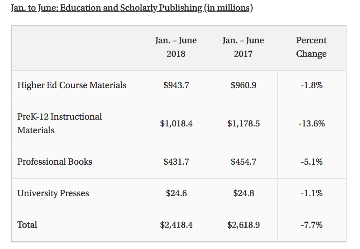Click the $454.7 cell

[243, 162]
